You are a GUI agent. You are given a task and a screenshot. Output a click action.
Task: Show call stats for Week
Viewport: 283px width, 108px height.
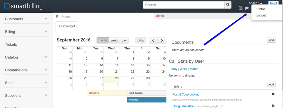(184, 69)
